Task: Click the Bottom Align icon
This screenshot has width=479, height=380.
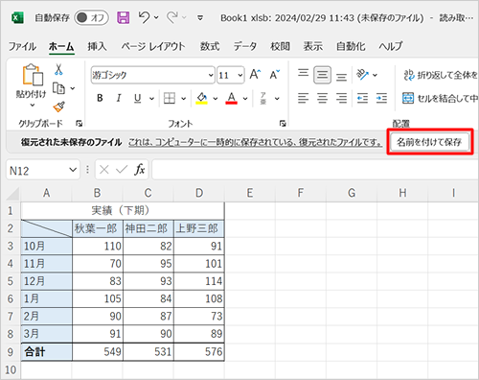Action: [341, 77]
